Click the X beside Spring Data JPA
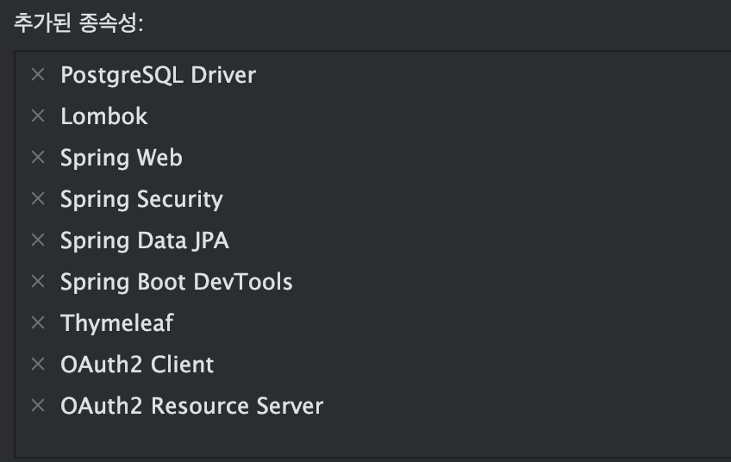This screenshot has height=462, width=731. tap(38, 240)
